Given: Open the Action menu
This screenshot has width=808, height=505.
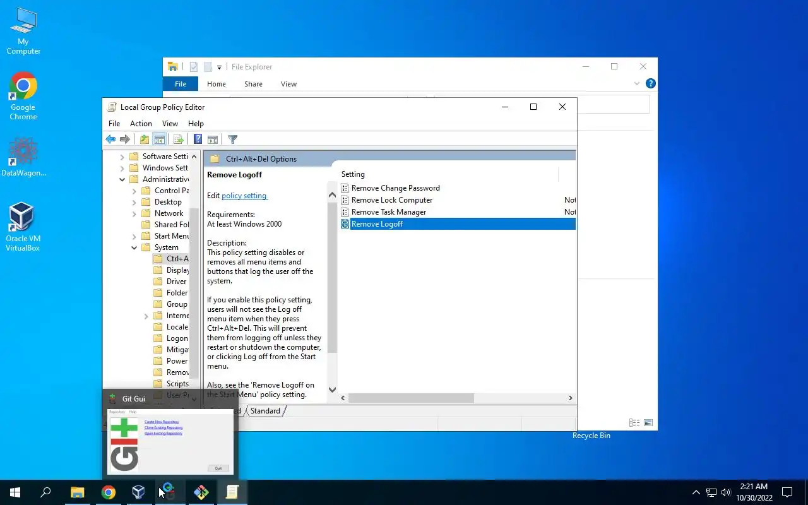Looking at the screenshot, I should click(141, 124).
